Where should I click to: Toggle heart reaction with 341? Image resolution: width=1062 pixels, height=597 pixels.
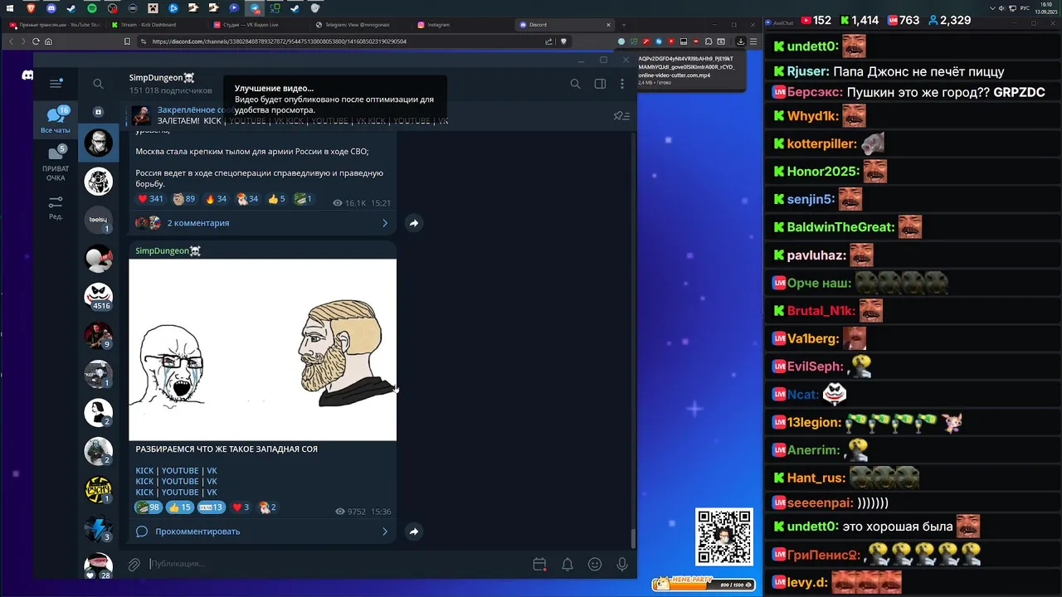pos(151,199)
